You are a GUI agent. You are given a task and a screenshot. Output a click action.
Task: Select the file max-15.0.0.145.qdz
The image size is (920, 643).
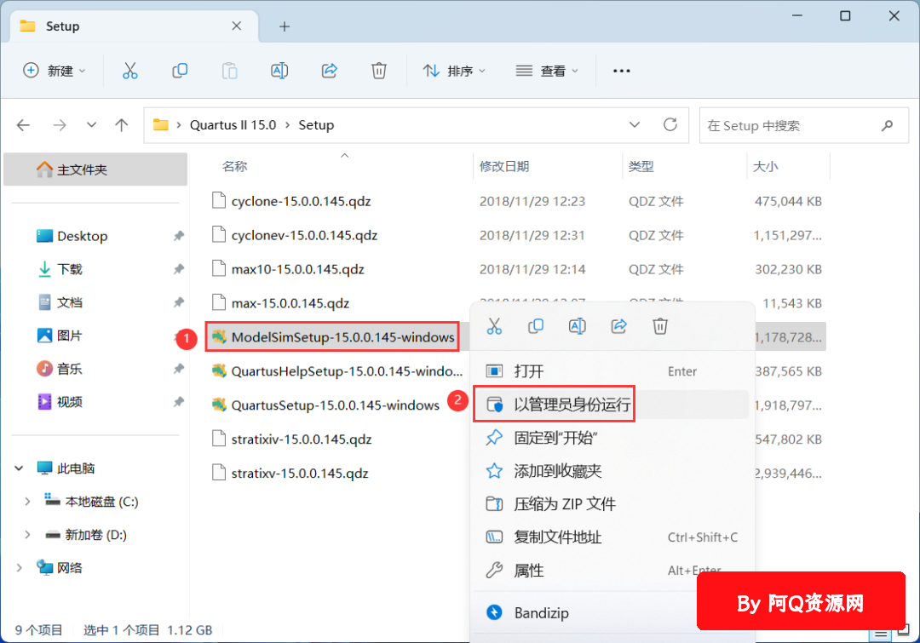[290, 303]
